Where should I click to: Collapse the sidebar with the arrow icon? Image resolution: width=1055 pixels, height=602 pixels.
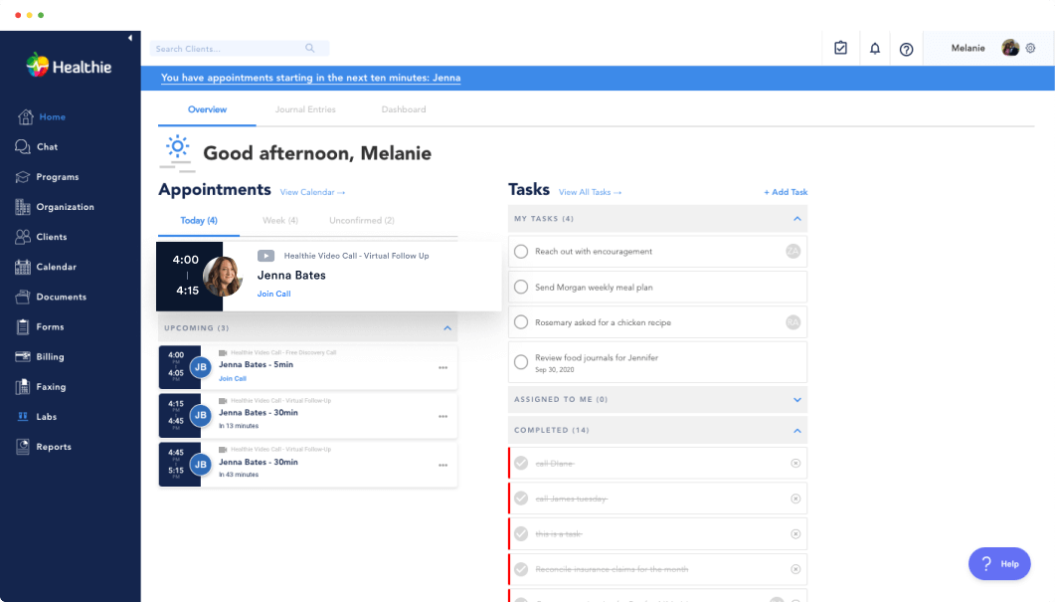(x=130, y=38)
